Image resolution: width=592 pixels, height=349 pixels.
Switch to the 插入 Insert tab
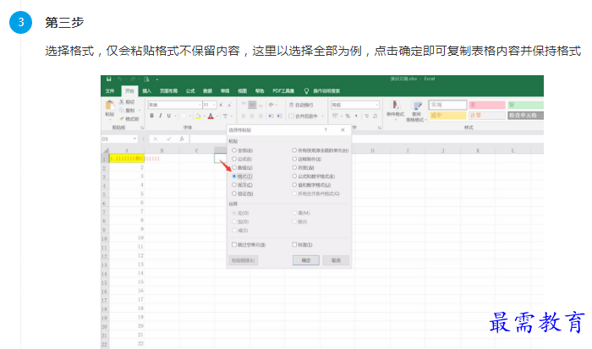pyautogui.click(x=147, y=91)
